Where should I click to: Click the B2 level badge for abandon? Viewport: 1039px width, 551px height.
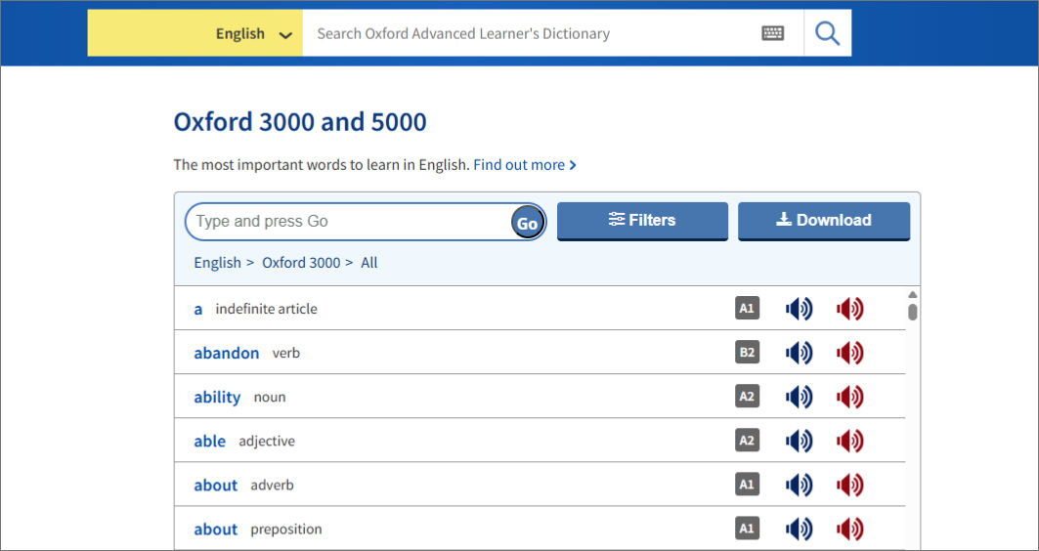748,353
